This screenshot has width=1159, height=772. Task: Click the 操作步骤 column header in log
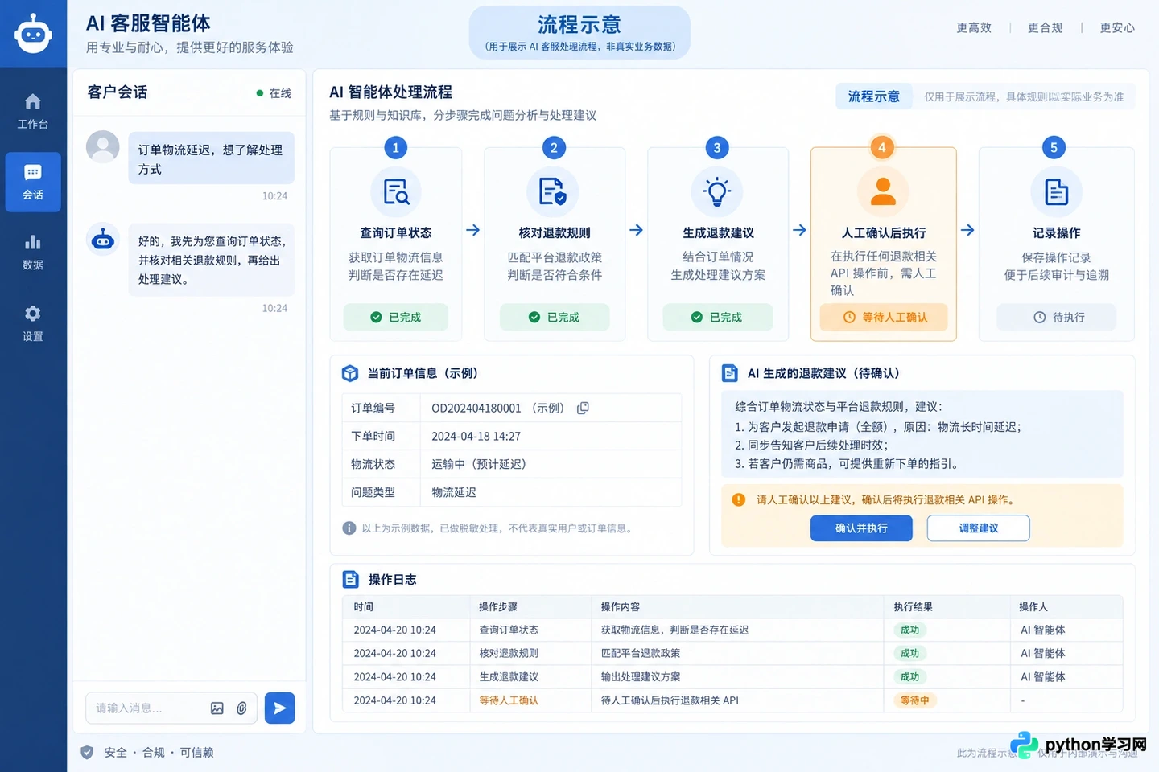click(x=498, y=607)
